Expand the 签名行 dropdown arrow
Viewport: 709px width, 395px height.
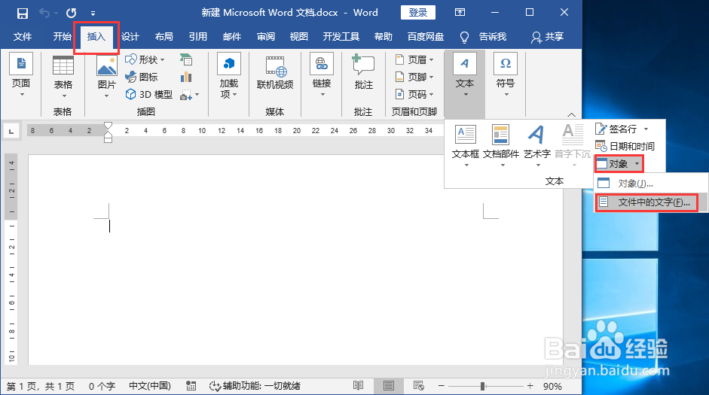tap(646, 129)
